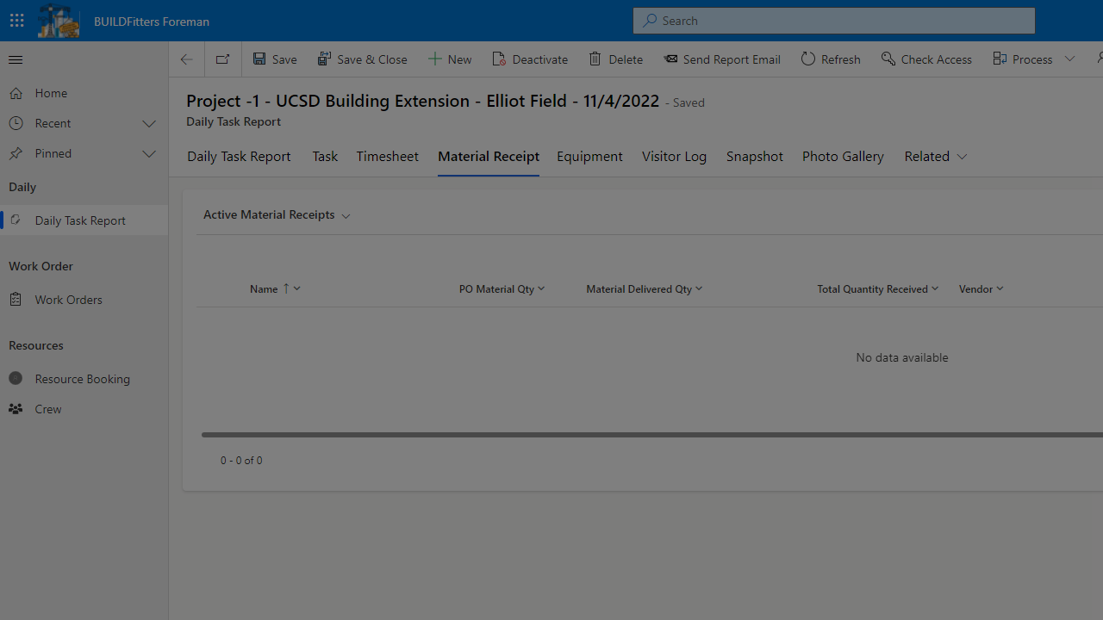Send Report Email command
Viewport: 1103px width, 620px height.
(x=722, y=59)
